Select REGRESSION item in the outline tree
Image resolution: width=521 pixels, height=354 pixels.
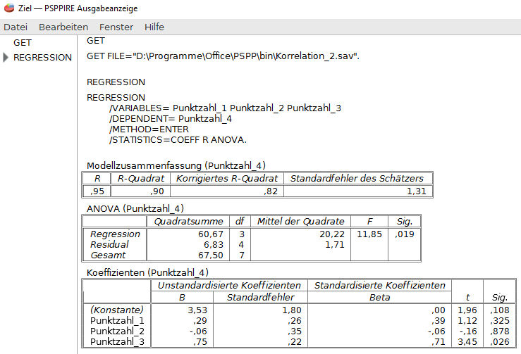[x=42, y=58]
